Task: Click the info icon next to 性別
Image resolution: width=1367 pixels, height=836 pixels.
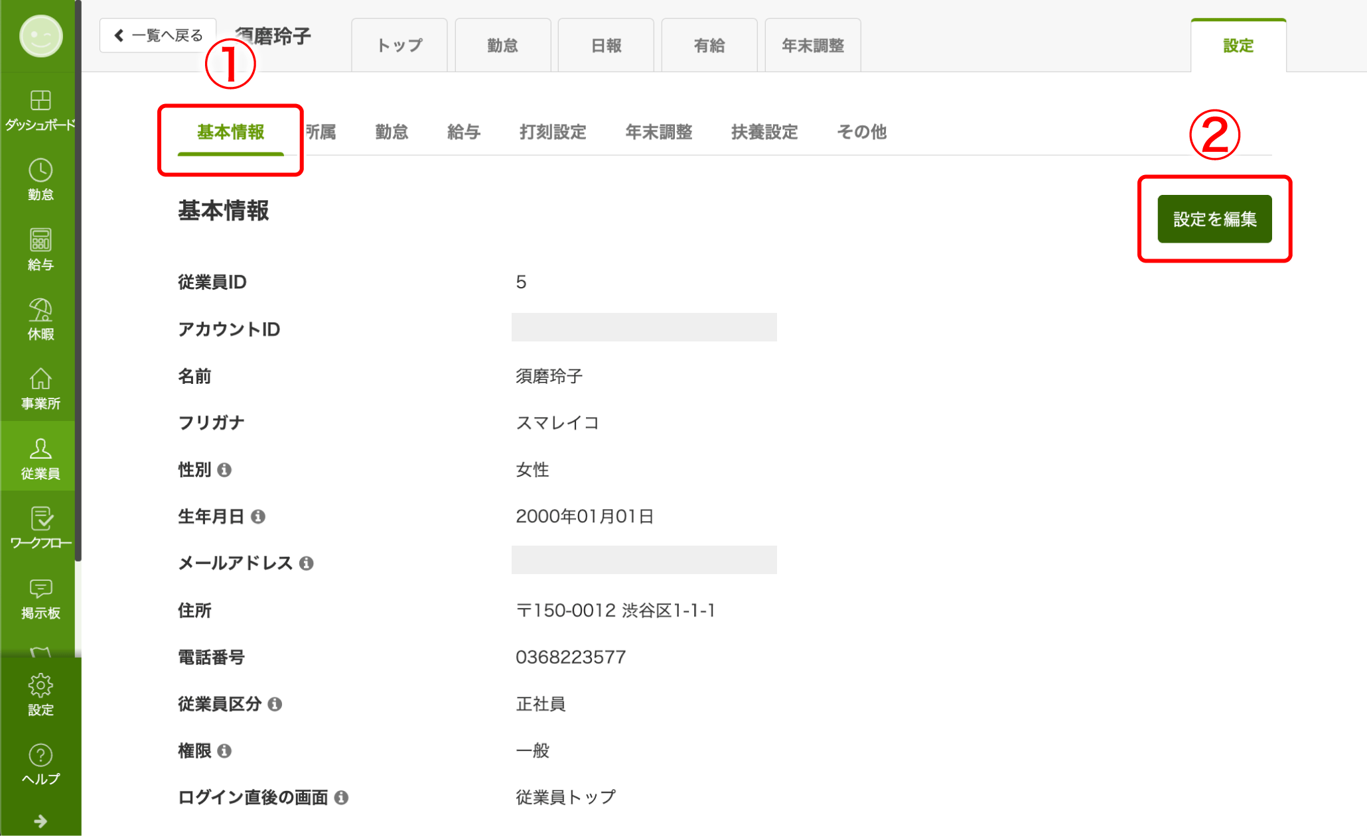Action: (x=224, y=470)
